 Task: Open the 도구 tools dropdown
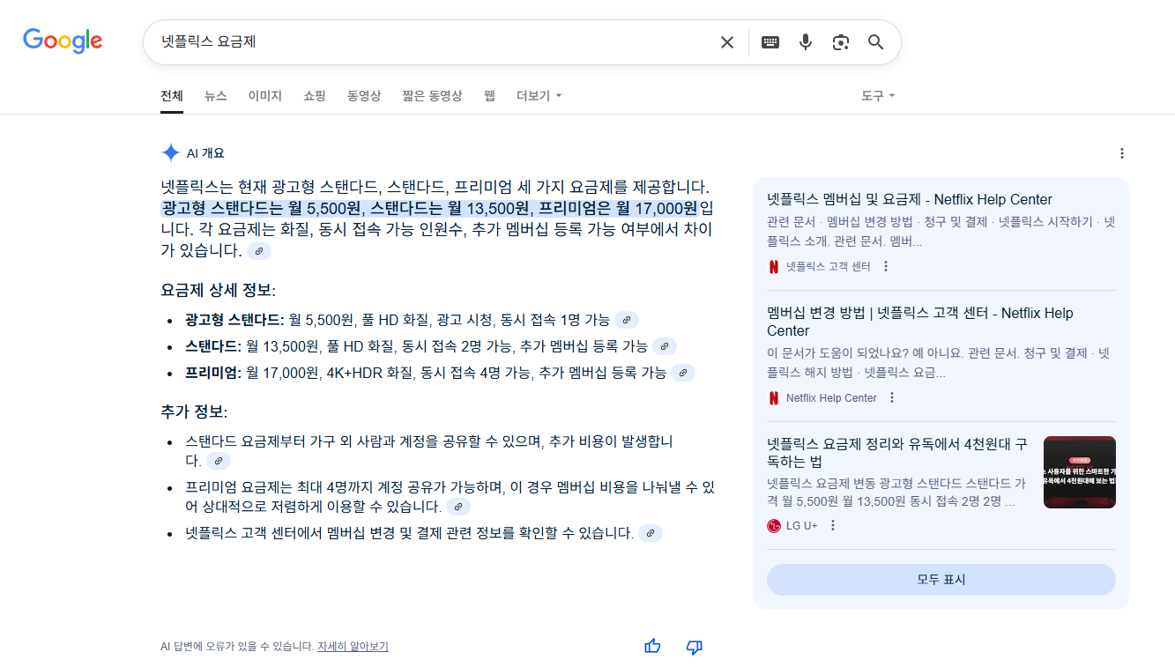[878, 95]
